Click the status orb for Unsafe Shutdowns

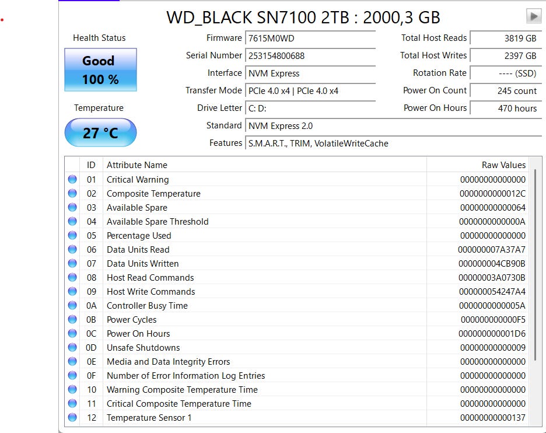72,347
